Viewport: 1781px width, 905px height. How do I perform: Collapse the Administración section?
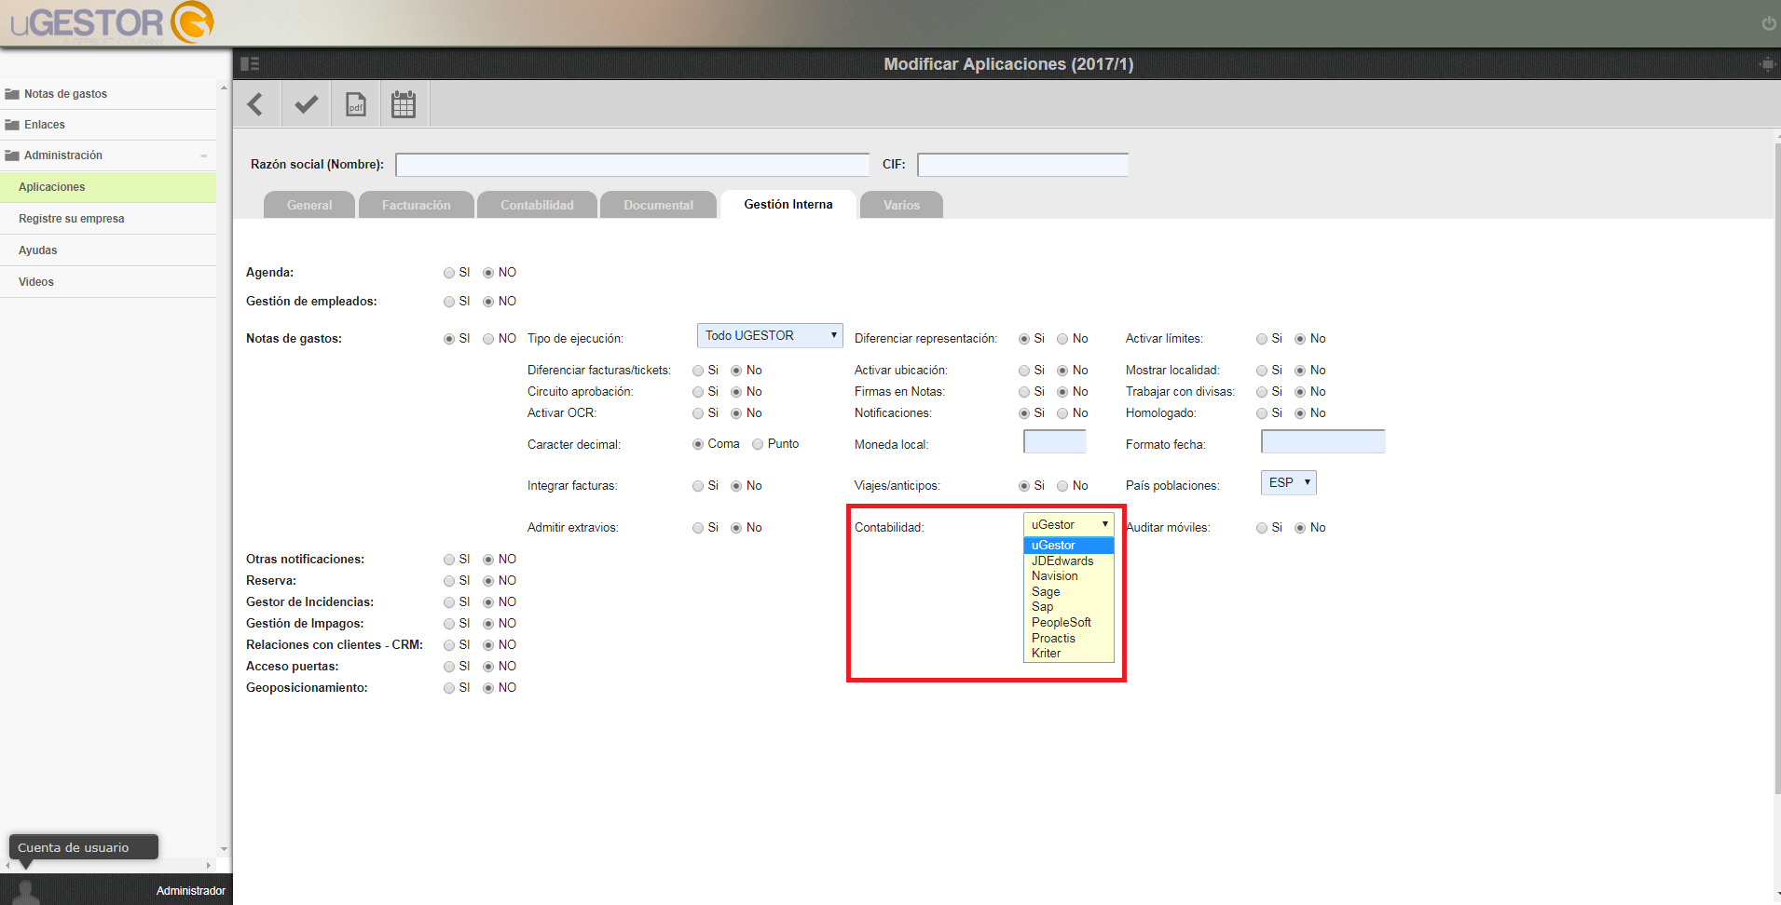(203, 155)
